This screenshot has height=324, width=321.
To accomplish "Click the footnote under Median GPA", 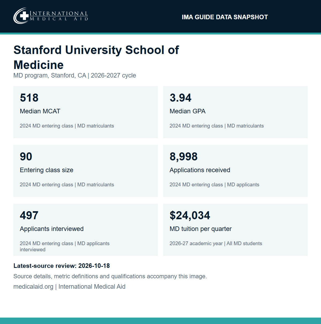I will click(x=217, y=126).
